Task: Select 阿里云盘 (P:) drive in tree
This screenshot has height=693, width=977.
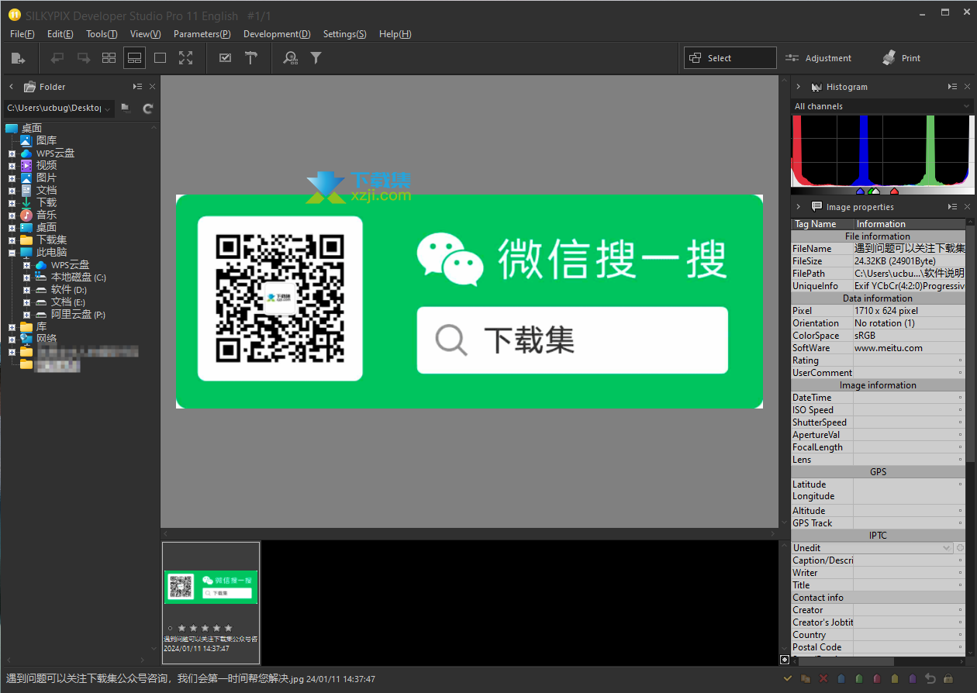Action: [x=78, y=315]
